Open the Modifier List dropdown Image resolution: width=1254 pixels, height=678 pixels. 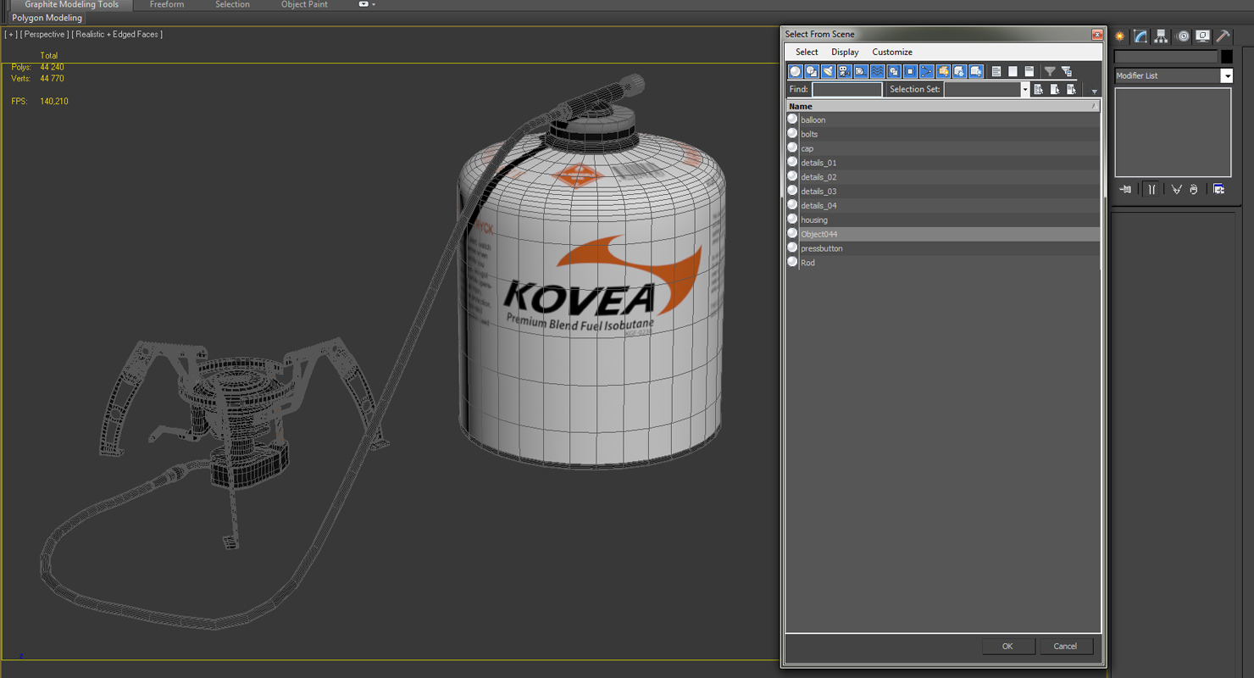pos(1226,75)
